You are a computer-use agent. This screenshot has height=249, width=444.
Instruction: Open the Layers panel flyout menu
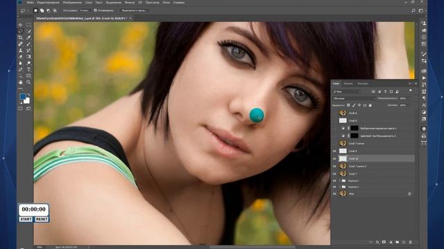(x=416, y=84)
